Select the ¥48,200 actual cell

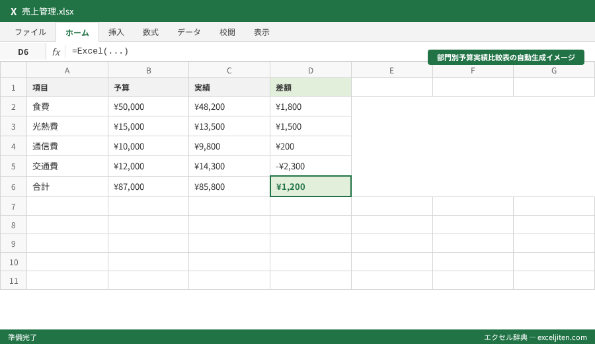click(x=229, y=107)
